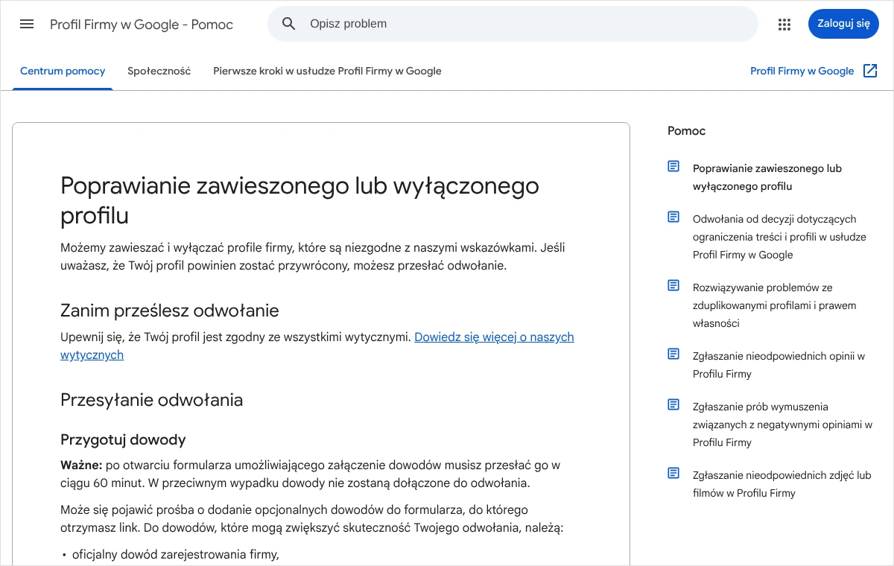894x566 pixels.
Task: Switch to Społeczność tab
Action: coord(159,71)
